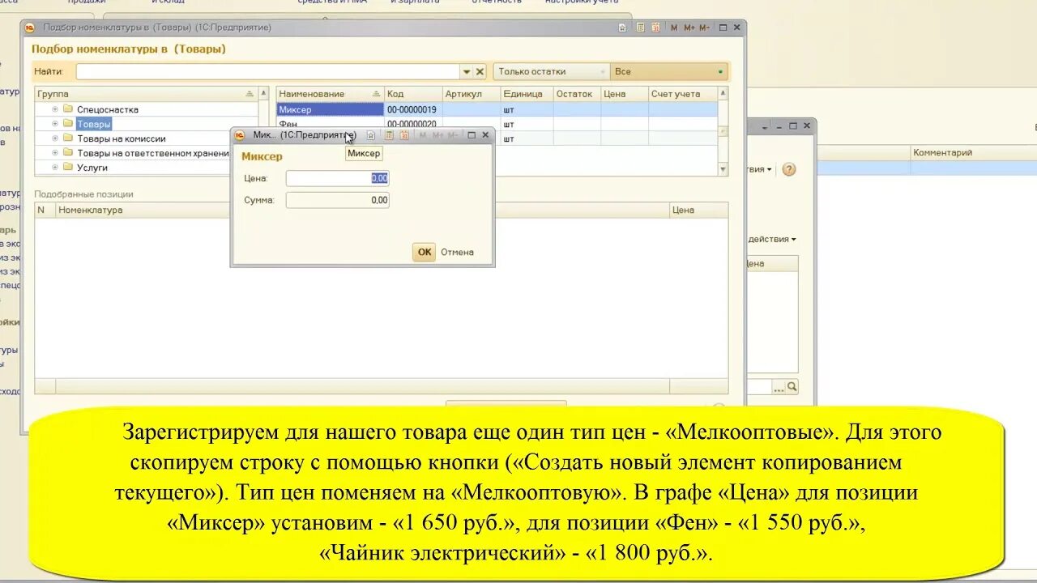The width and height of the screenshot is (1037, 583).
Task: Click Отмена in the Миксер dialog
Action: (x=457, y=252)
